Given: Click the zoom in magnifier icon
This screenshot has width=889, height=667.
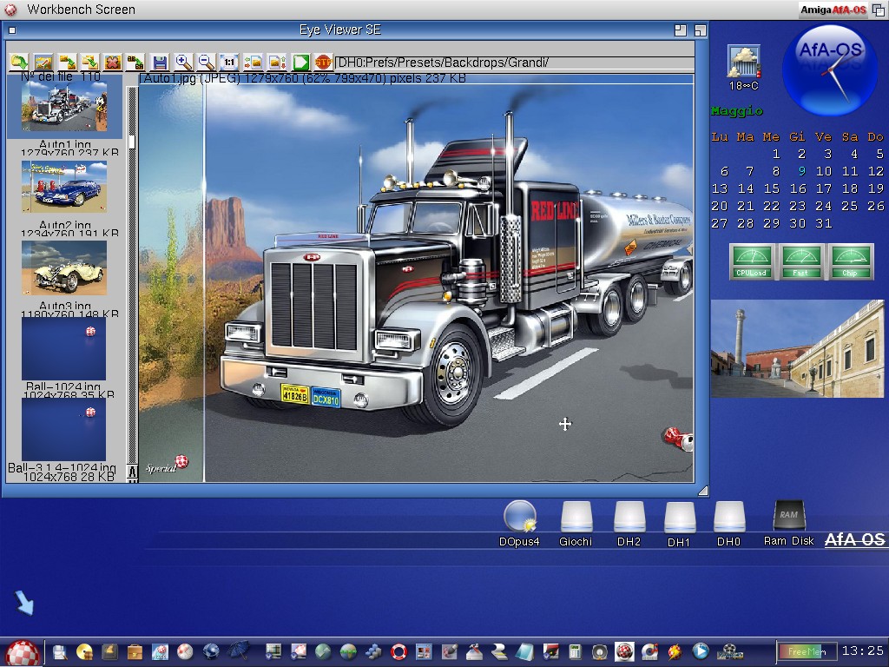Looking at the screenshot, I should tap(183, 62).
